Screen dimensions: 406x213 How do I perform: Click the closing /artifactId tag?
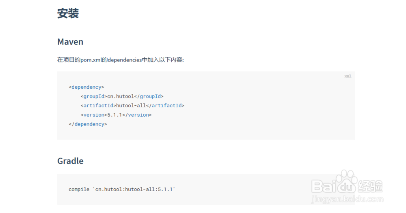[165, 105]
